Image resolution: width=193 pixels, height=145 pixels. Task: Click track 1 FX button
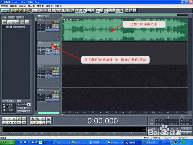pyautogui.click(x=56, y=30)
